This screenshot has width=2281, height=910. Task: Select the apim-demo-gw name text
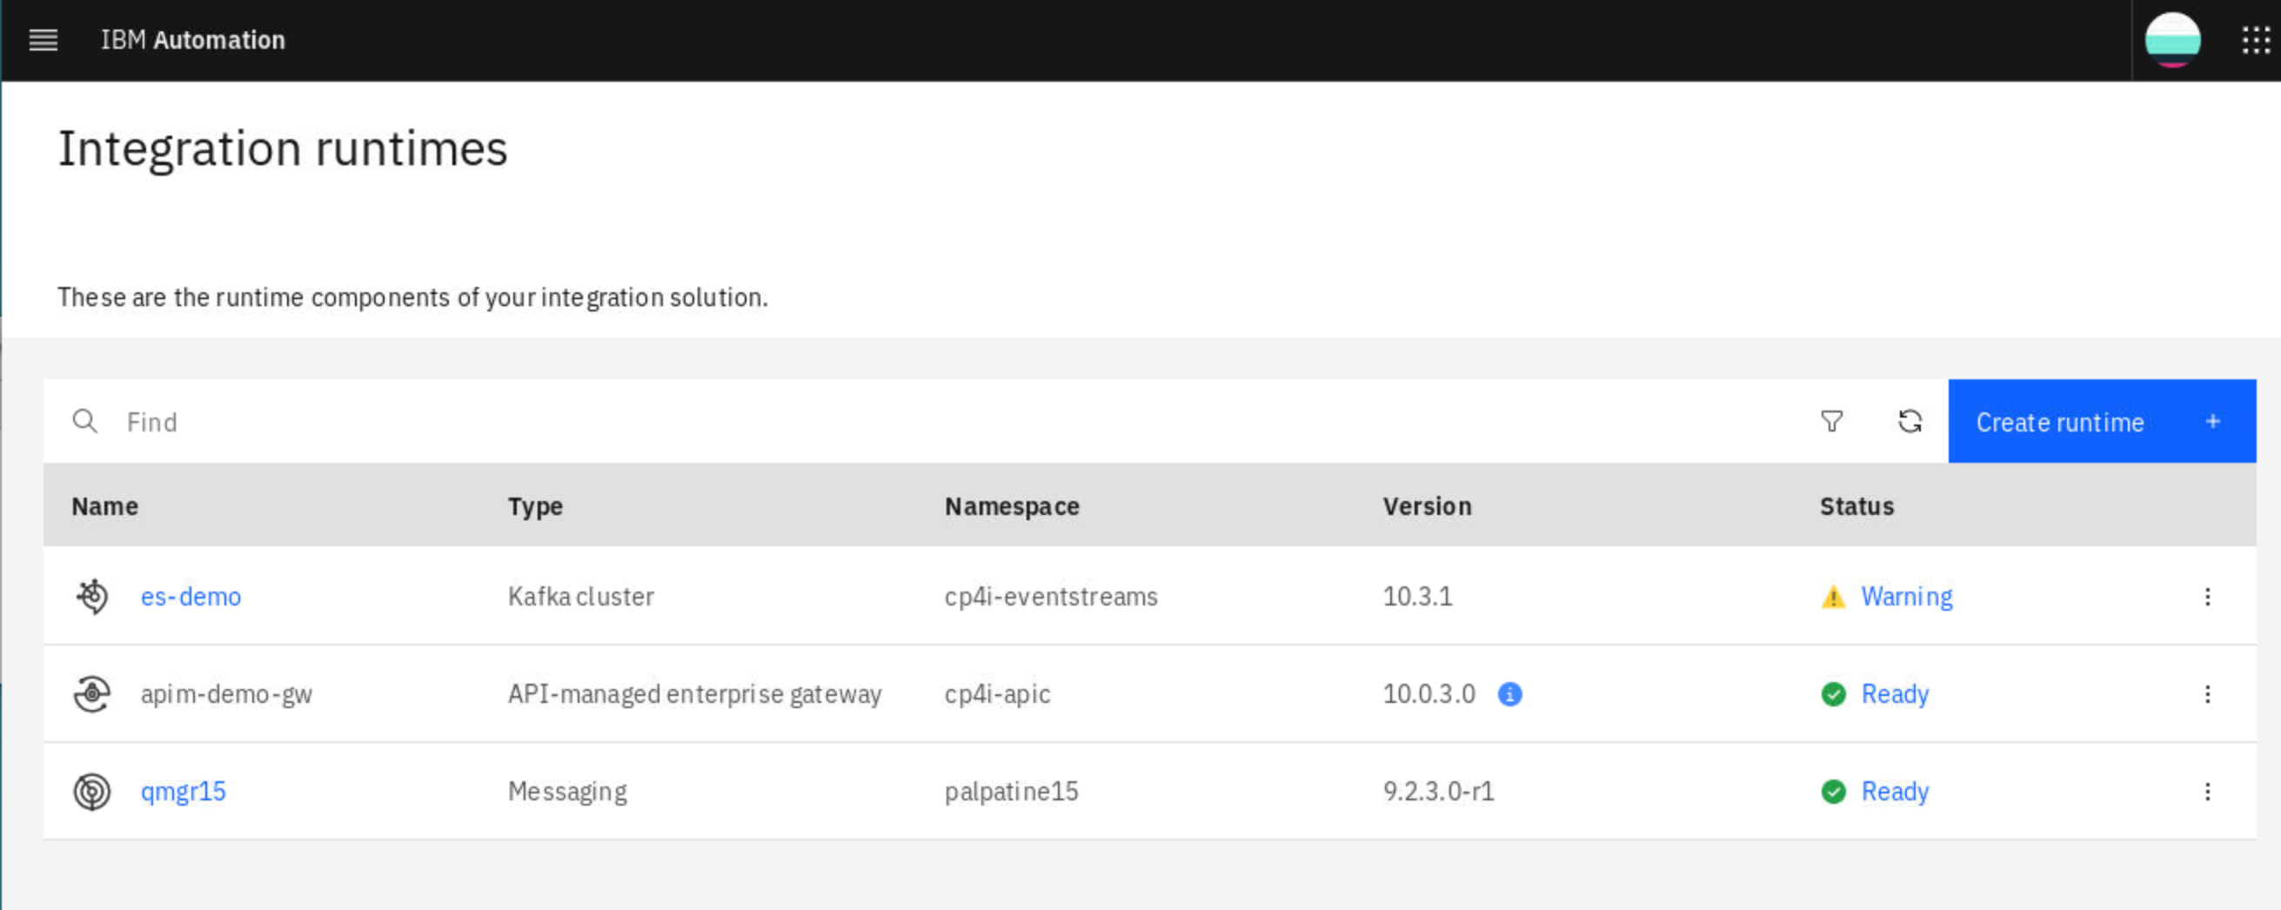[x=227, y=694]
